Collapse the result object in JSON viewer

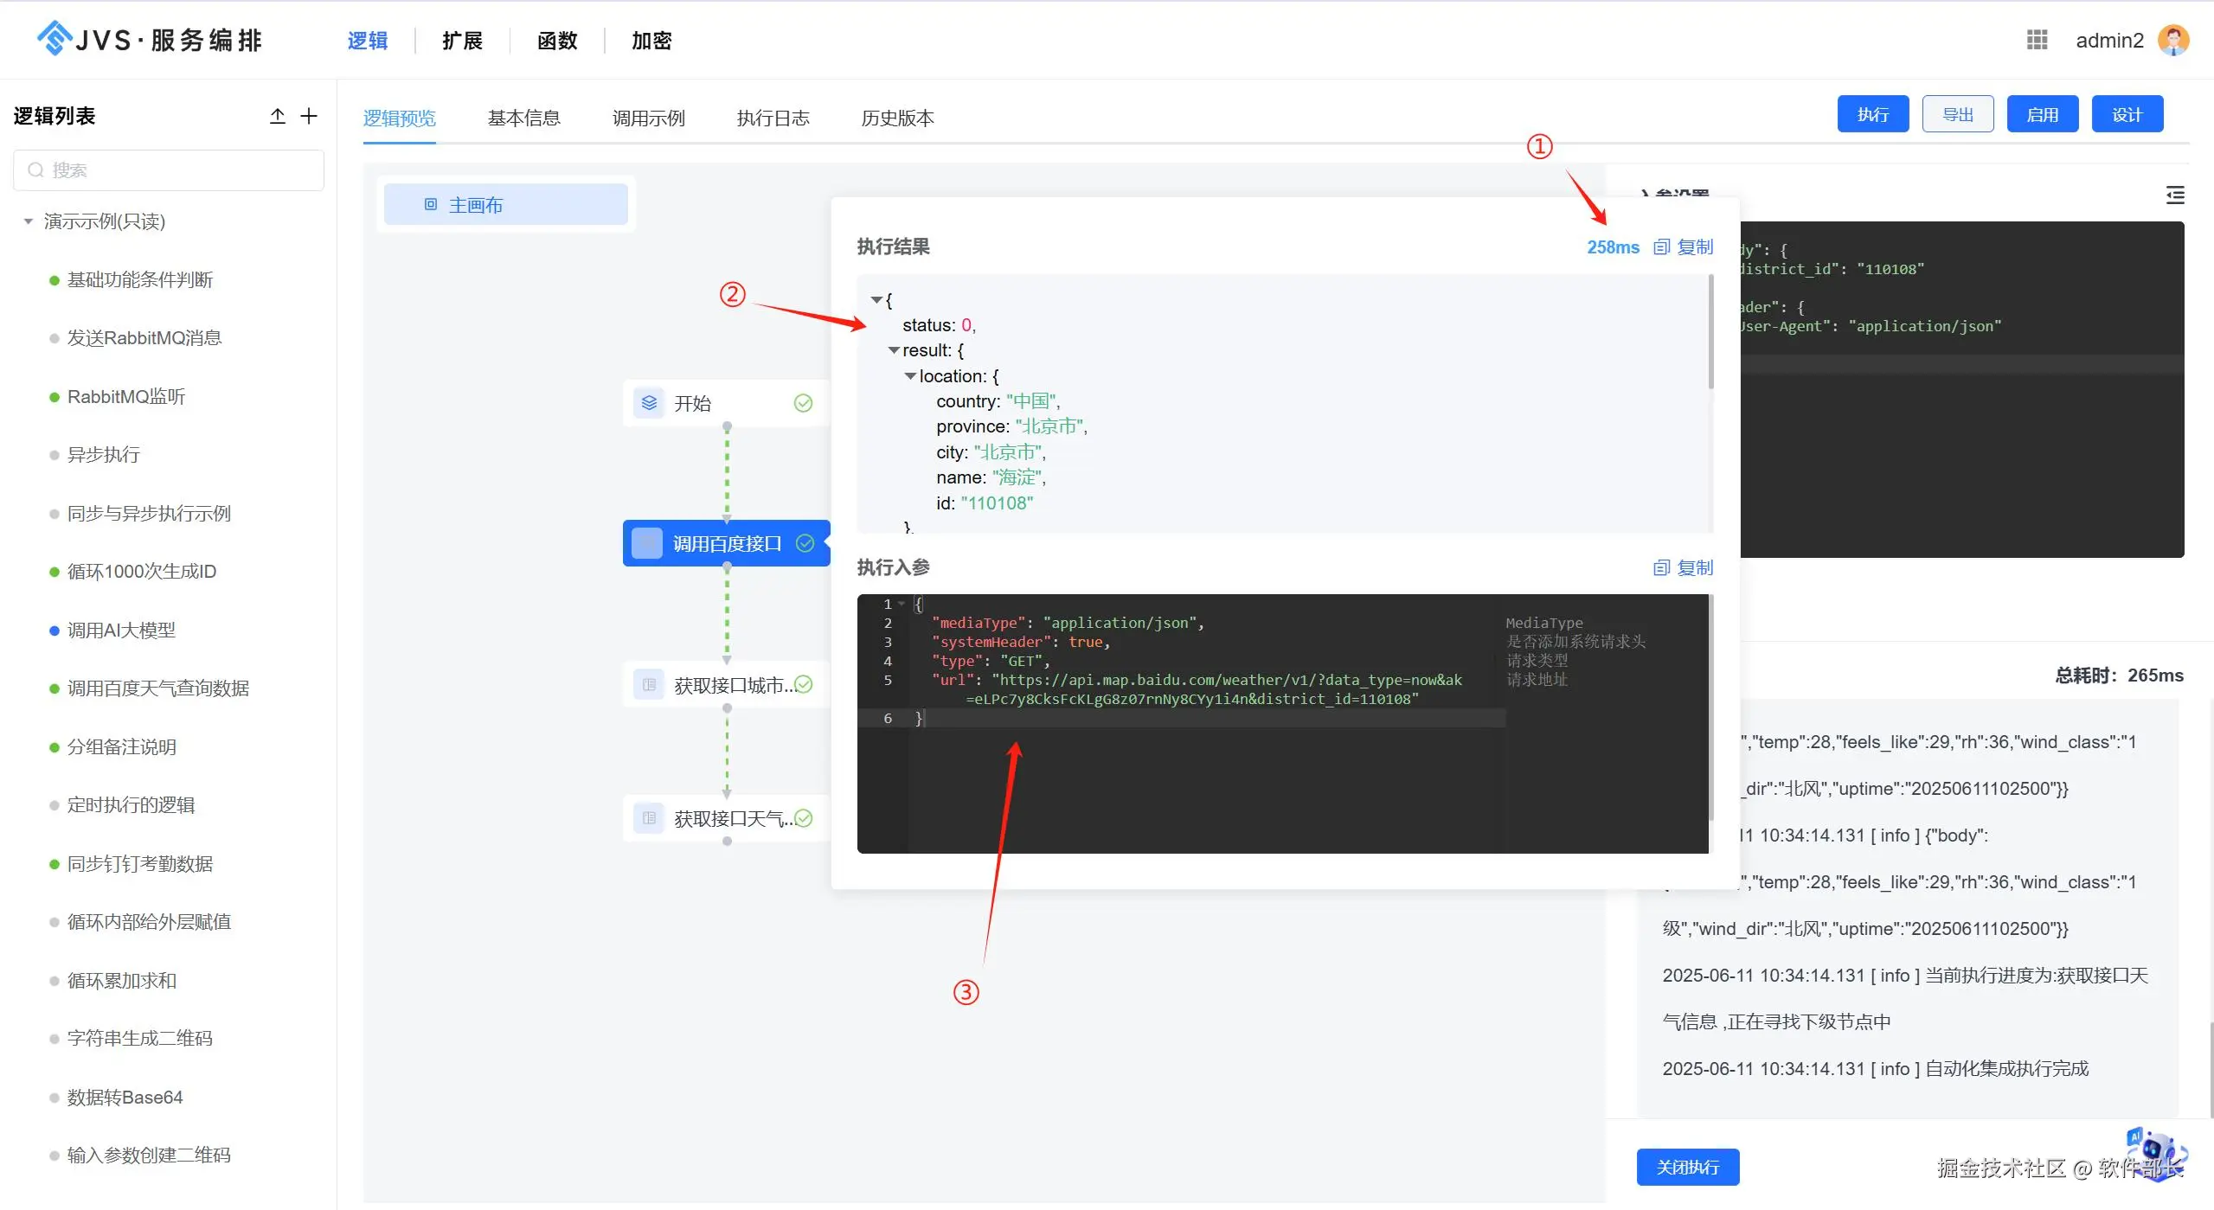pyautogui.click(x=894, y=350)
